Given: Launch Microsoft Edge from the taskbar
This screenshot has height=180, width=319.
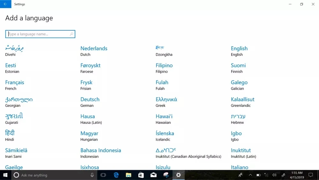Looking at the screenshot, I should pos(116,175).
